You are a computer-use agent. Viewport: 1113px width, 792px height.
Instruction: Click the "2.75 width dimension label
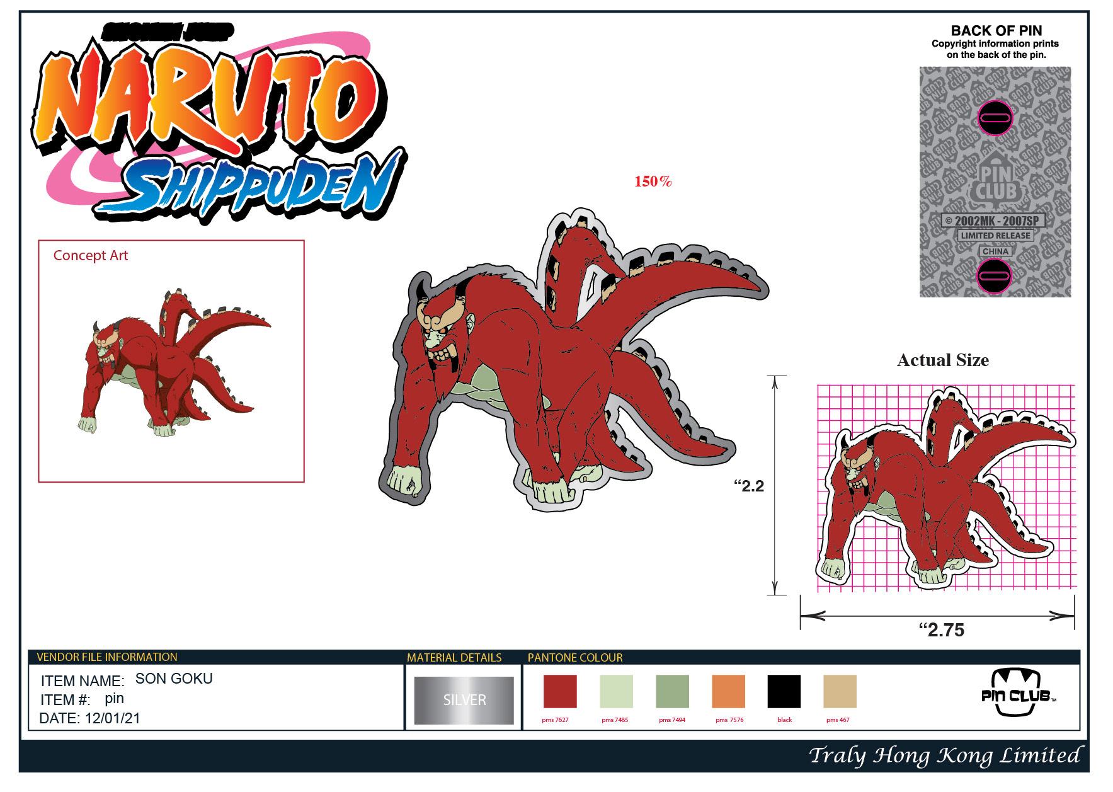[x=942, y=629]
